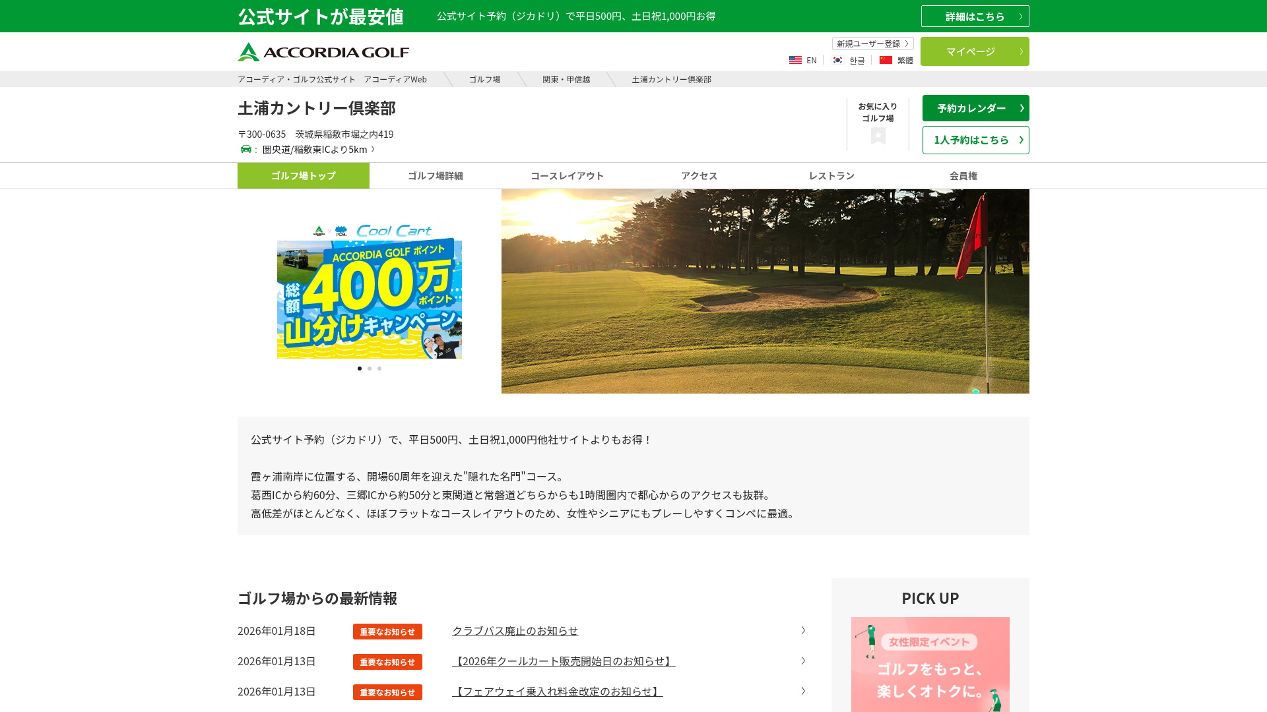Click the 土浦カントリー倶楽部 breadcrumb text
The image size is (1267, 712).
tap(671, 79)
